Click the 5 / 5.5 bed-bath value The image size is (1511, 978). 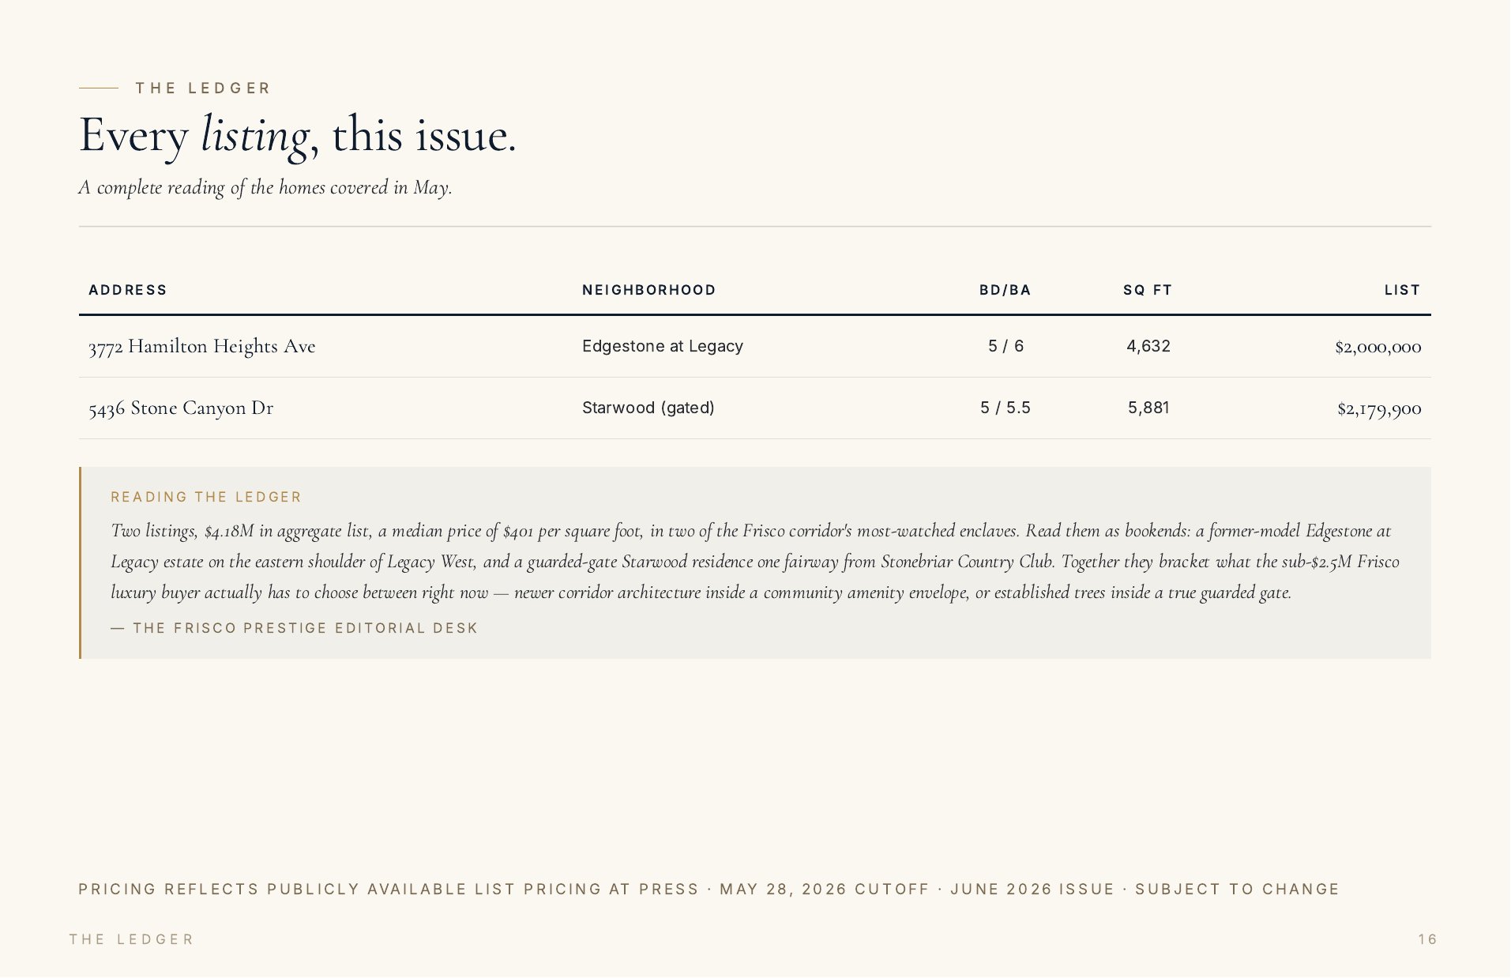click(x=1005, y=408)
